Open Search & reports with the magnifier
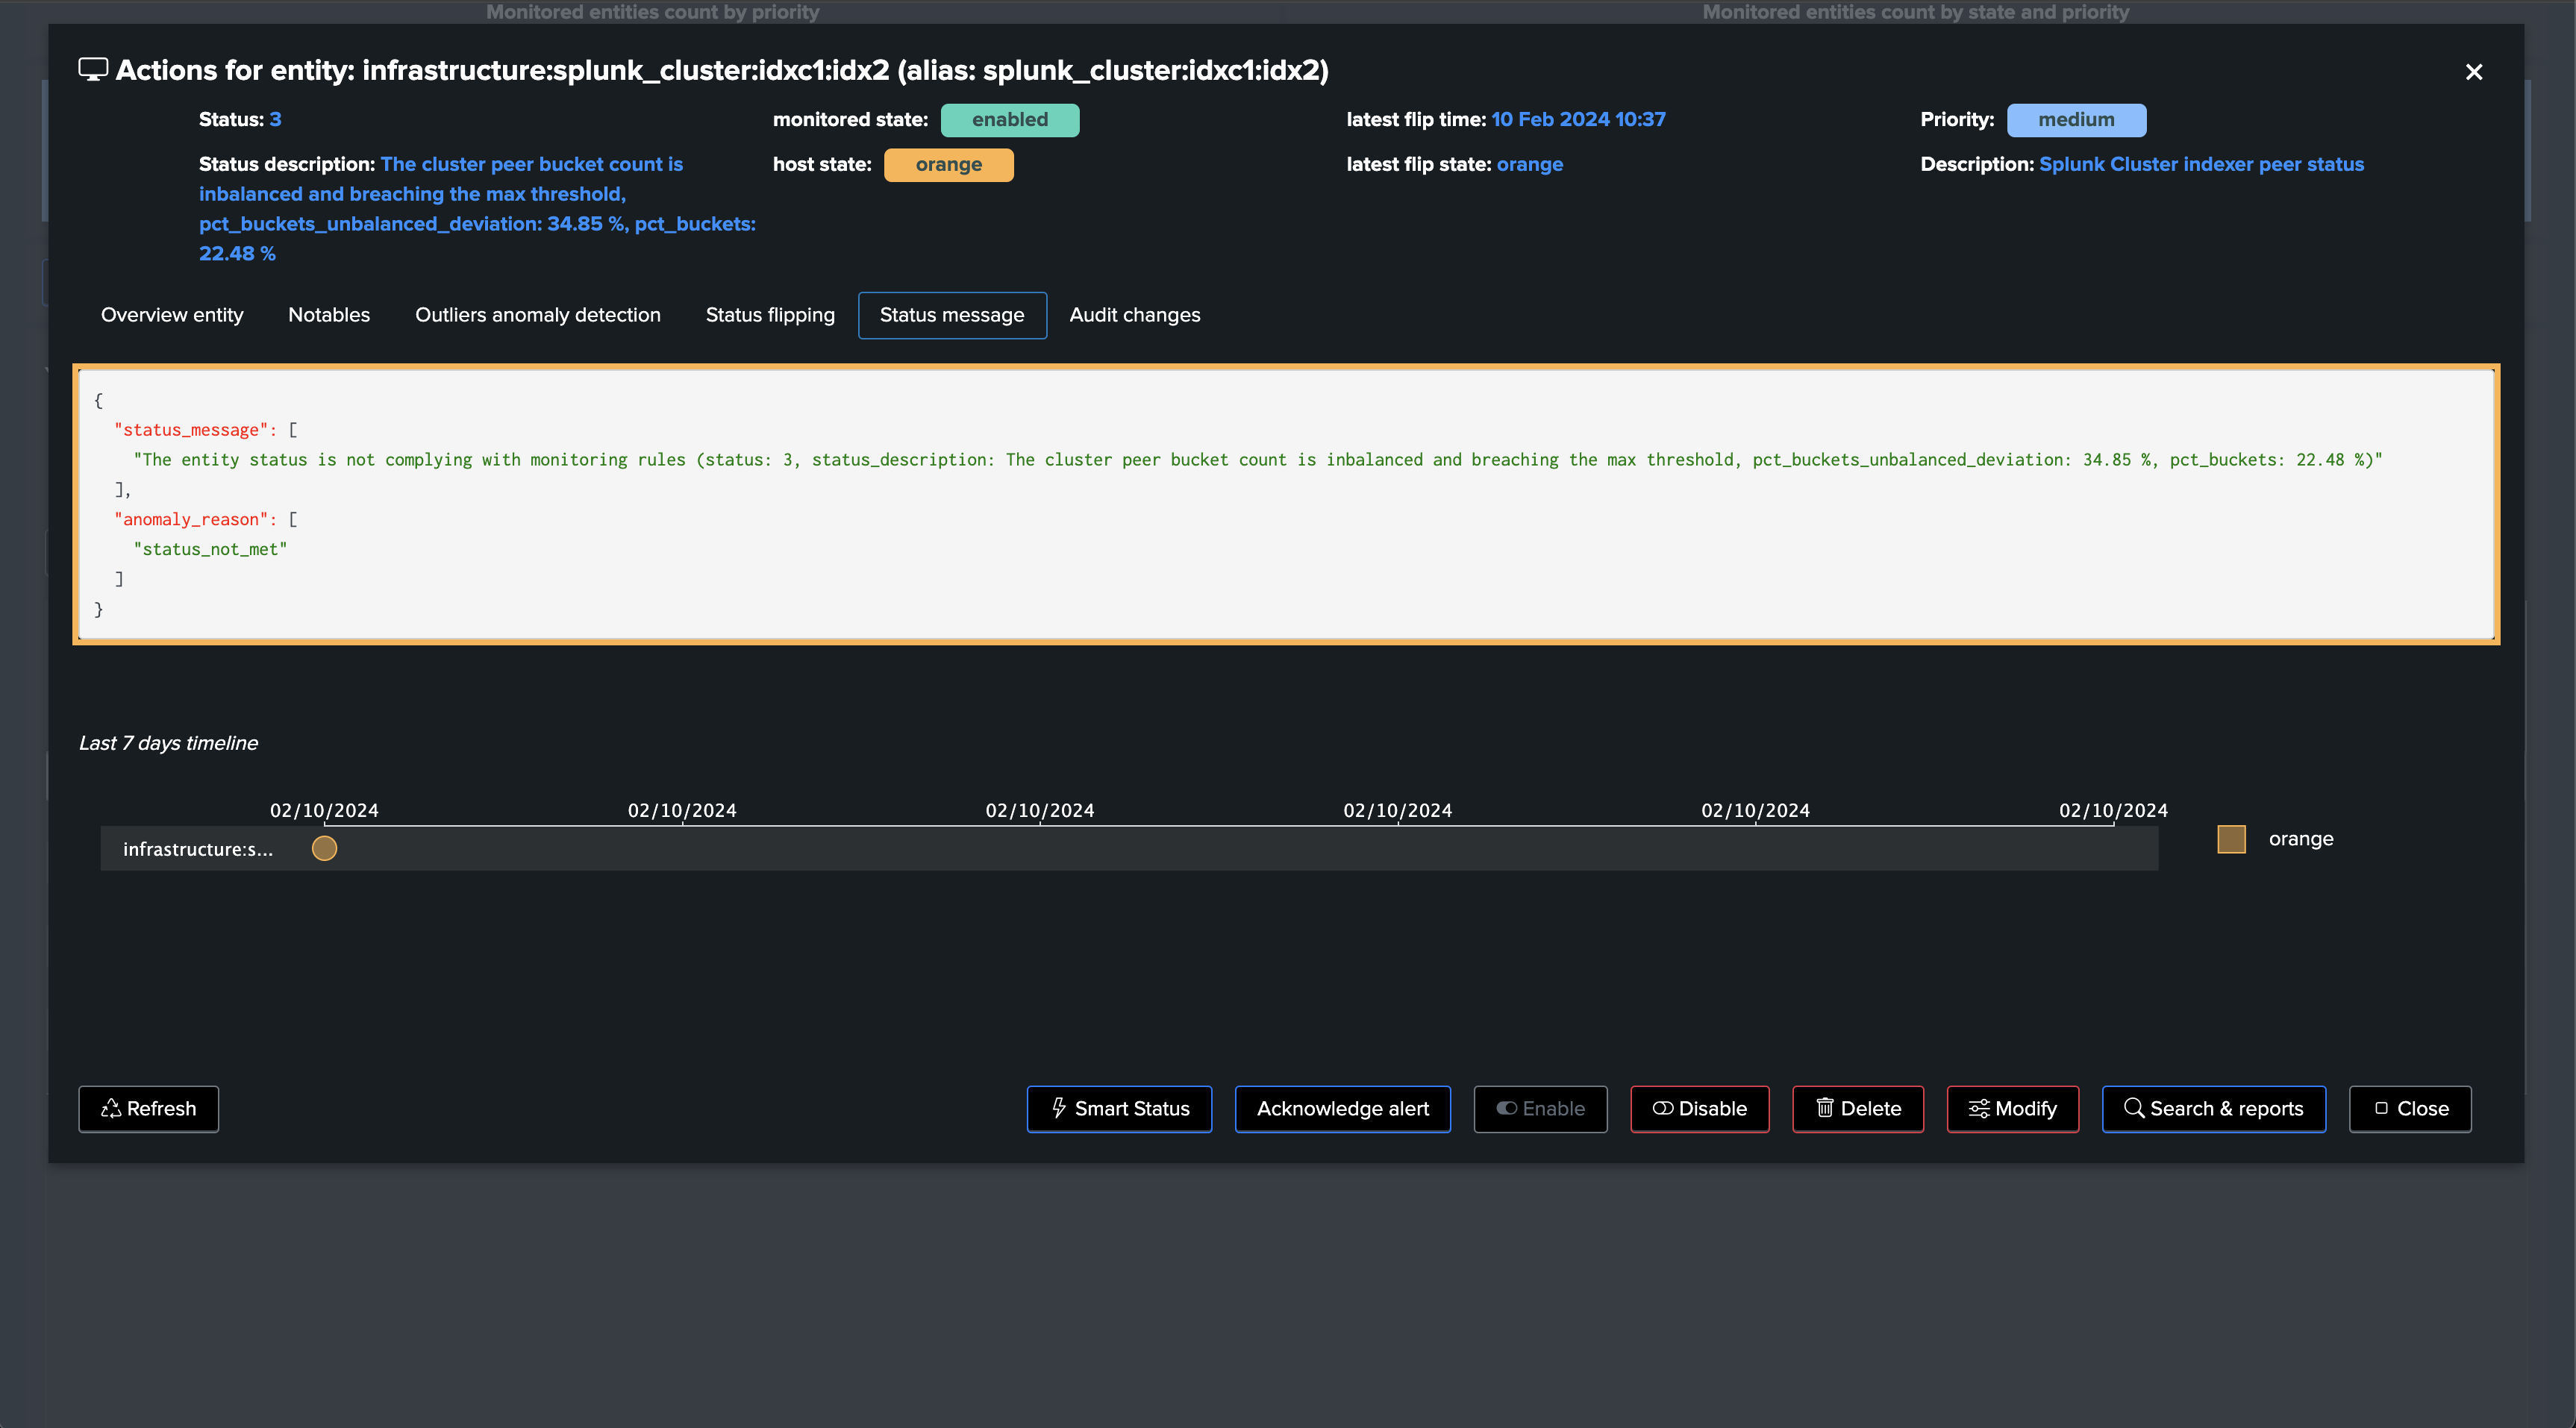The width and height of the screenshot is (2576, 1428). (2213, 1108)
